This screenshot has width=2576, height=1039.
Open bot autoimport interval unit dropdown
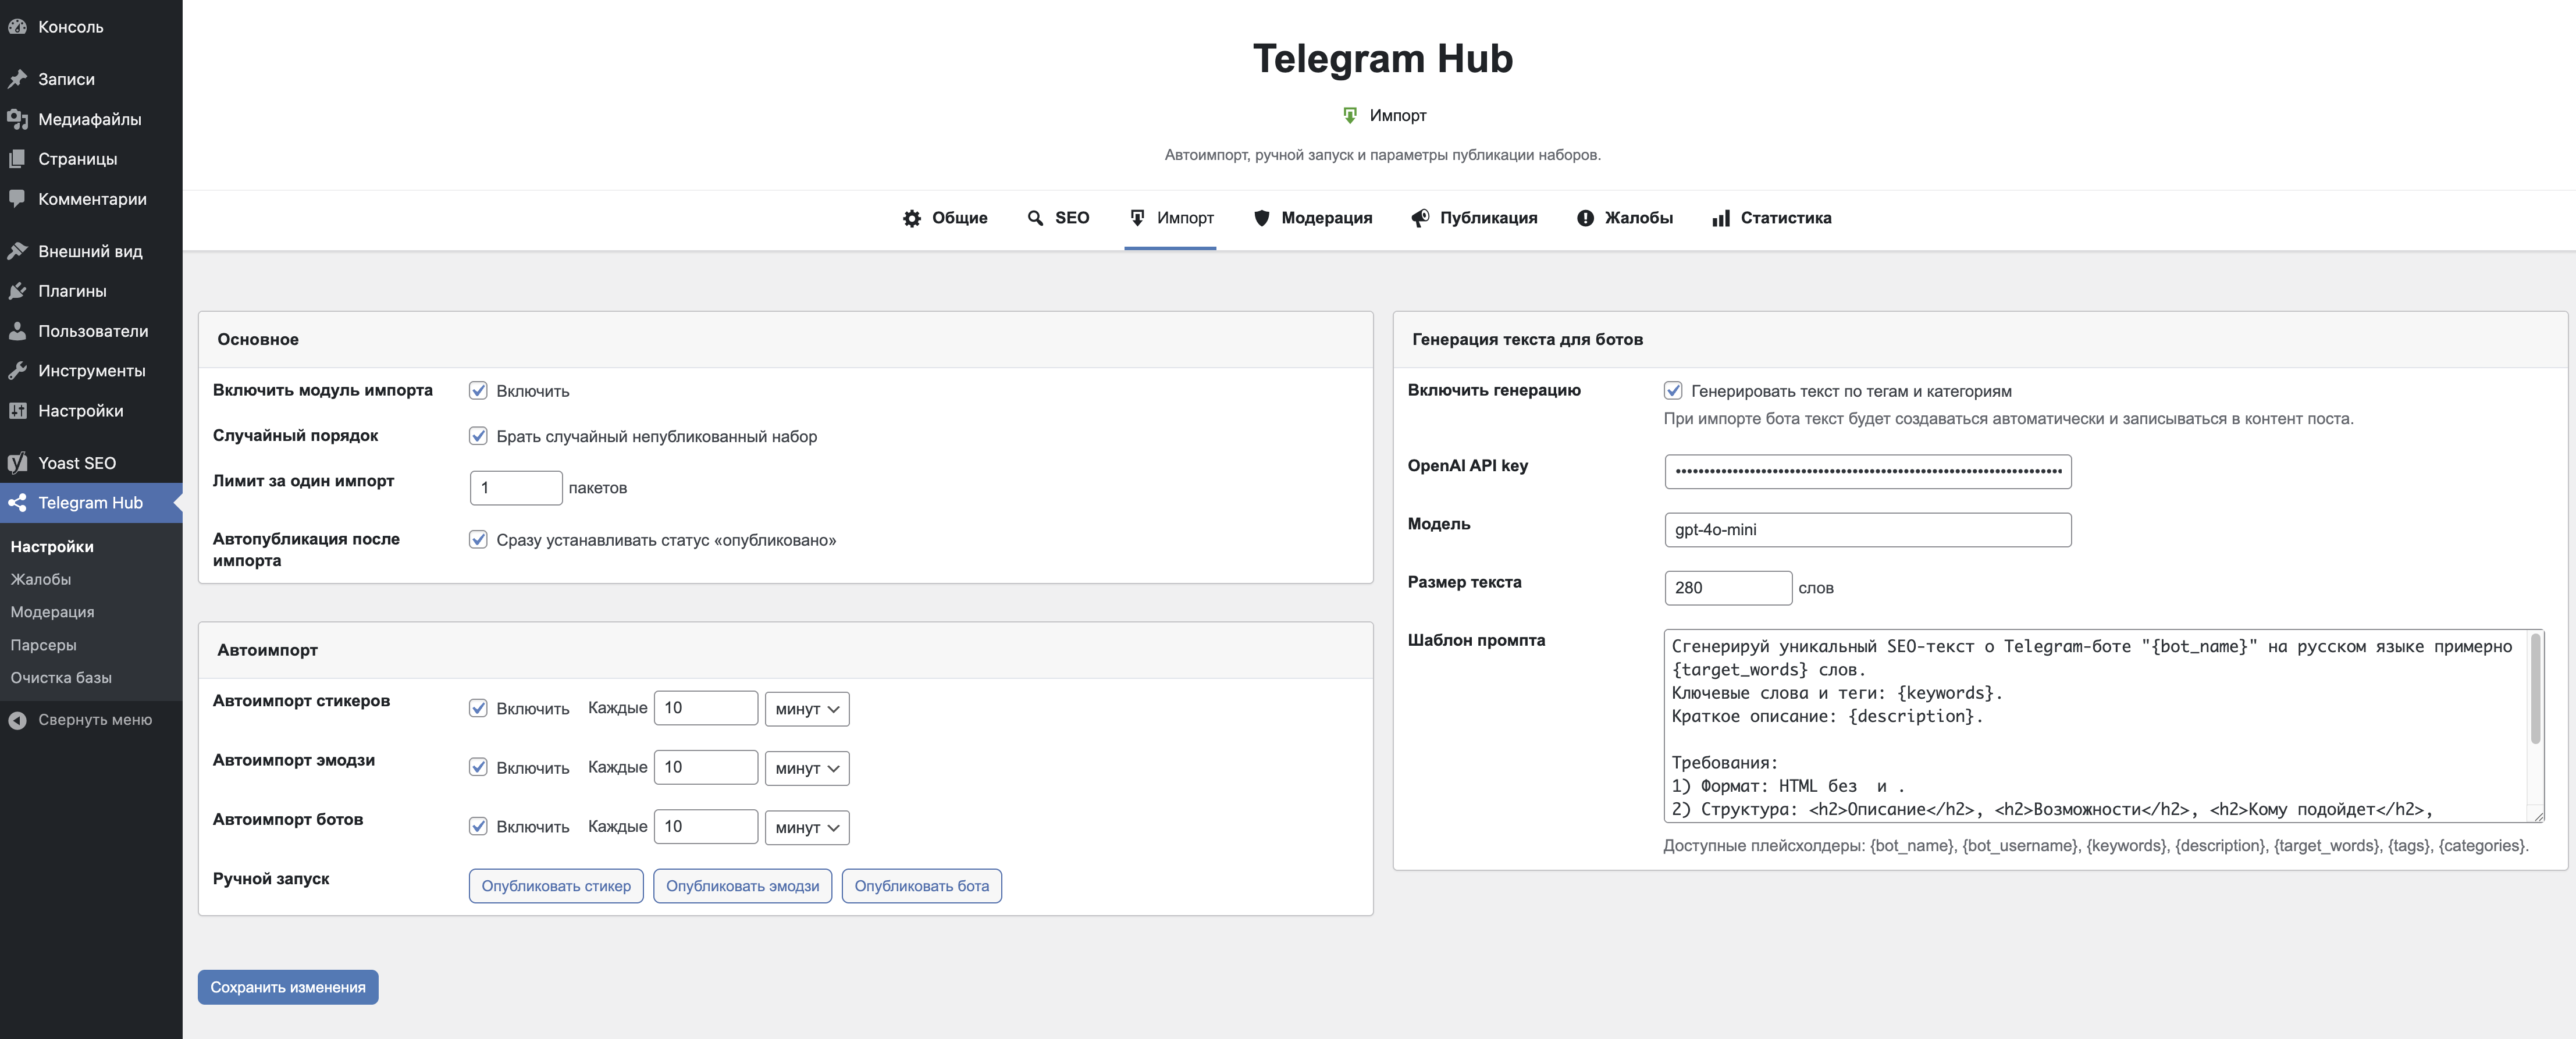806,827
